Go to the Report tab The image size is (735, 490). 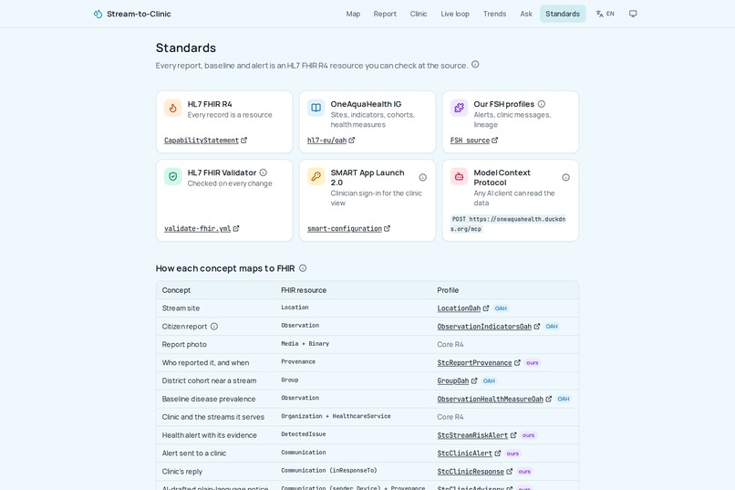[x=385, y=14]
